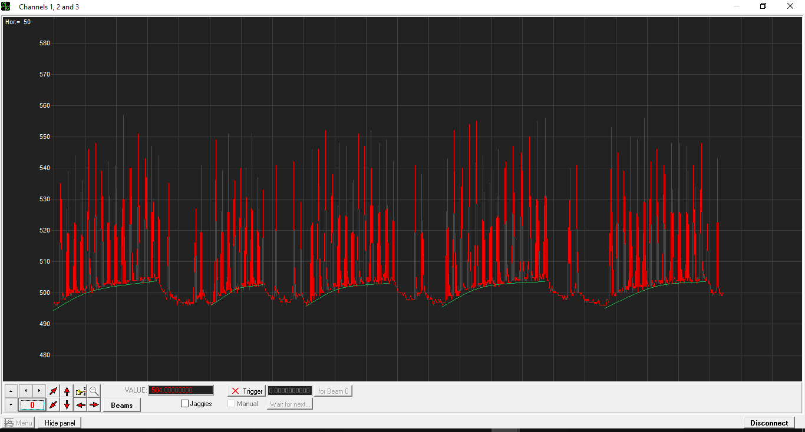Click the red left arrow icon

point(81,405)
